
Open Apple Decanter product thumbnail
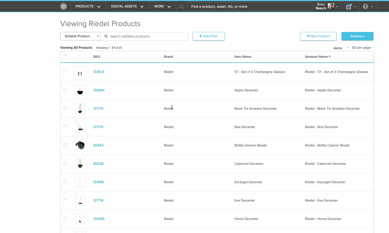click(80, 90)
